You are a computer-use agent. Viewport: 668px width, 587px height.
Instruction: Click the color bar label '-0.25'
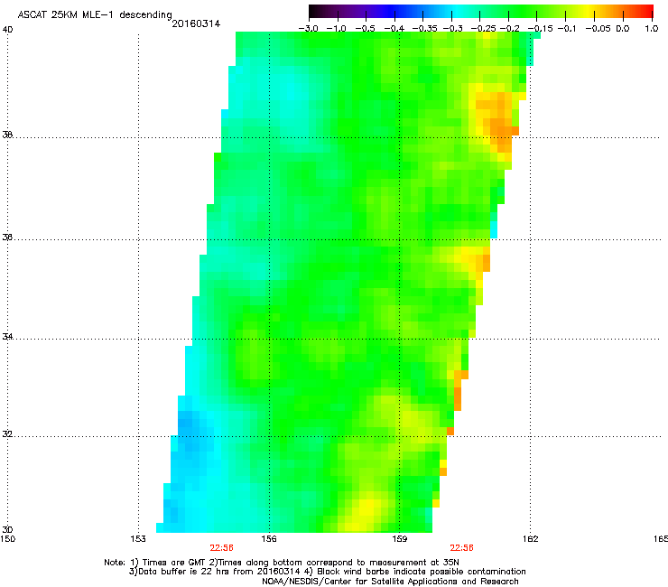[483, 29]
